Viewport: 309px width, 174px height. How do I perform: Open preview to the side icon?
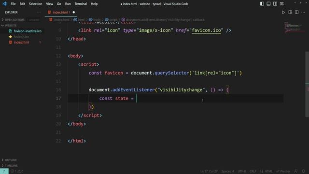tap(290, 12)
